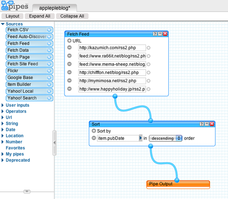Viewport: 228px width, 199px height.
Task: Collapse the Sources category
Action: 3,24
